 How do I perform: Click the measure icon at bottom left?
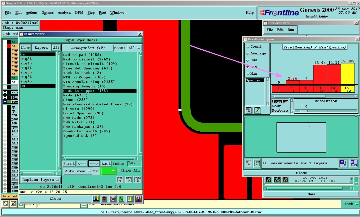(x=13, y=204)
